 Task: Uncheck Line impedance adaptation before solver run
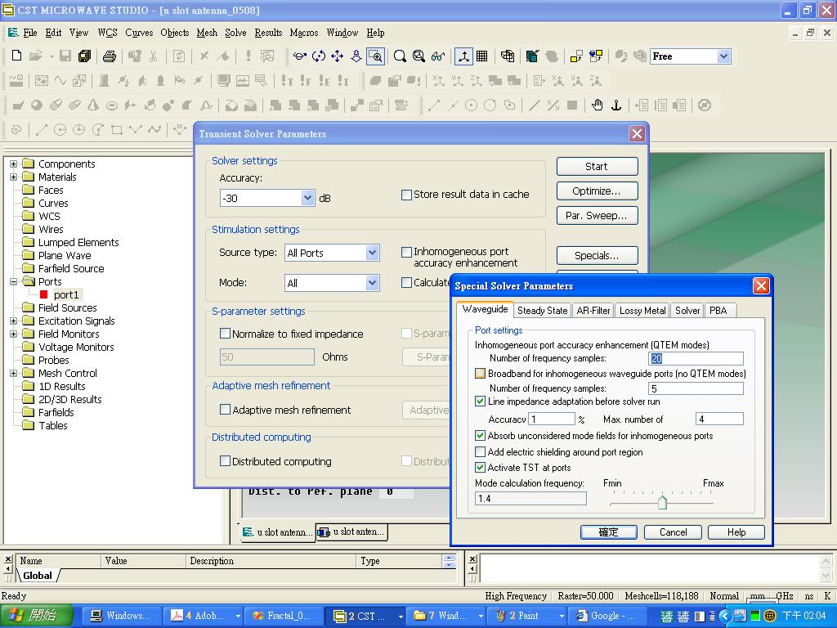[480, 401]
